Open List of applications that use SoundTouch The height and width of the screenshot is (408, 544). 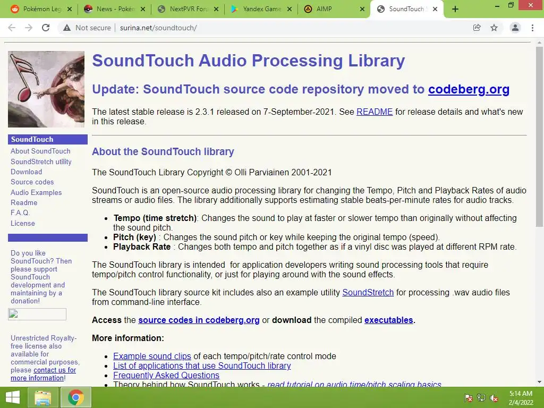point(202,365)
